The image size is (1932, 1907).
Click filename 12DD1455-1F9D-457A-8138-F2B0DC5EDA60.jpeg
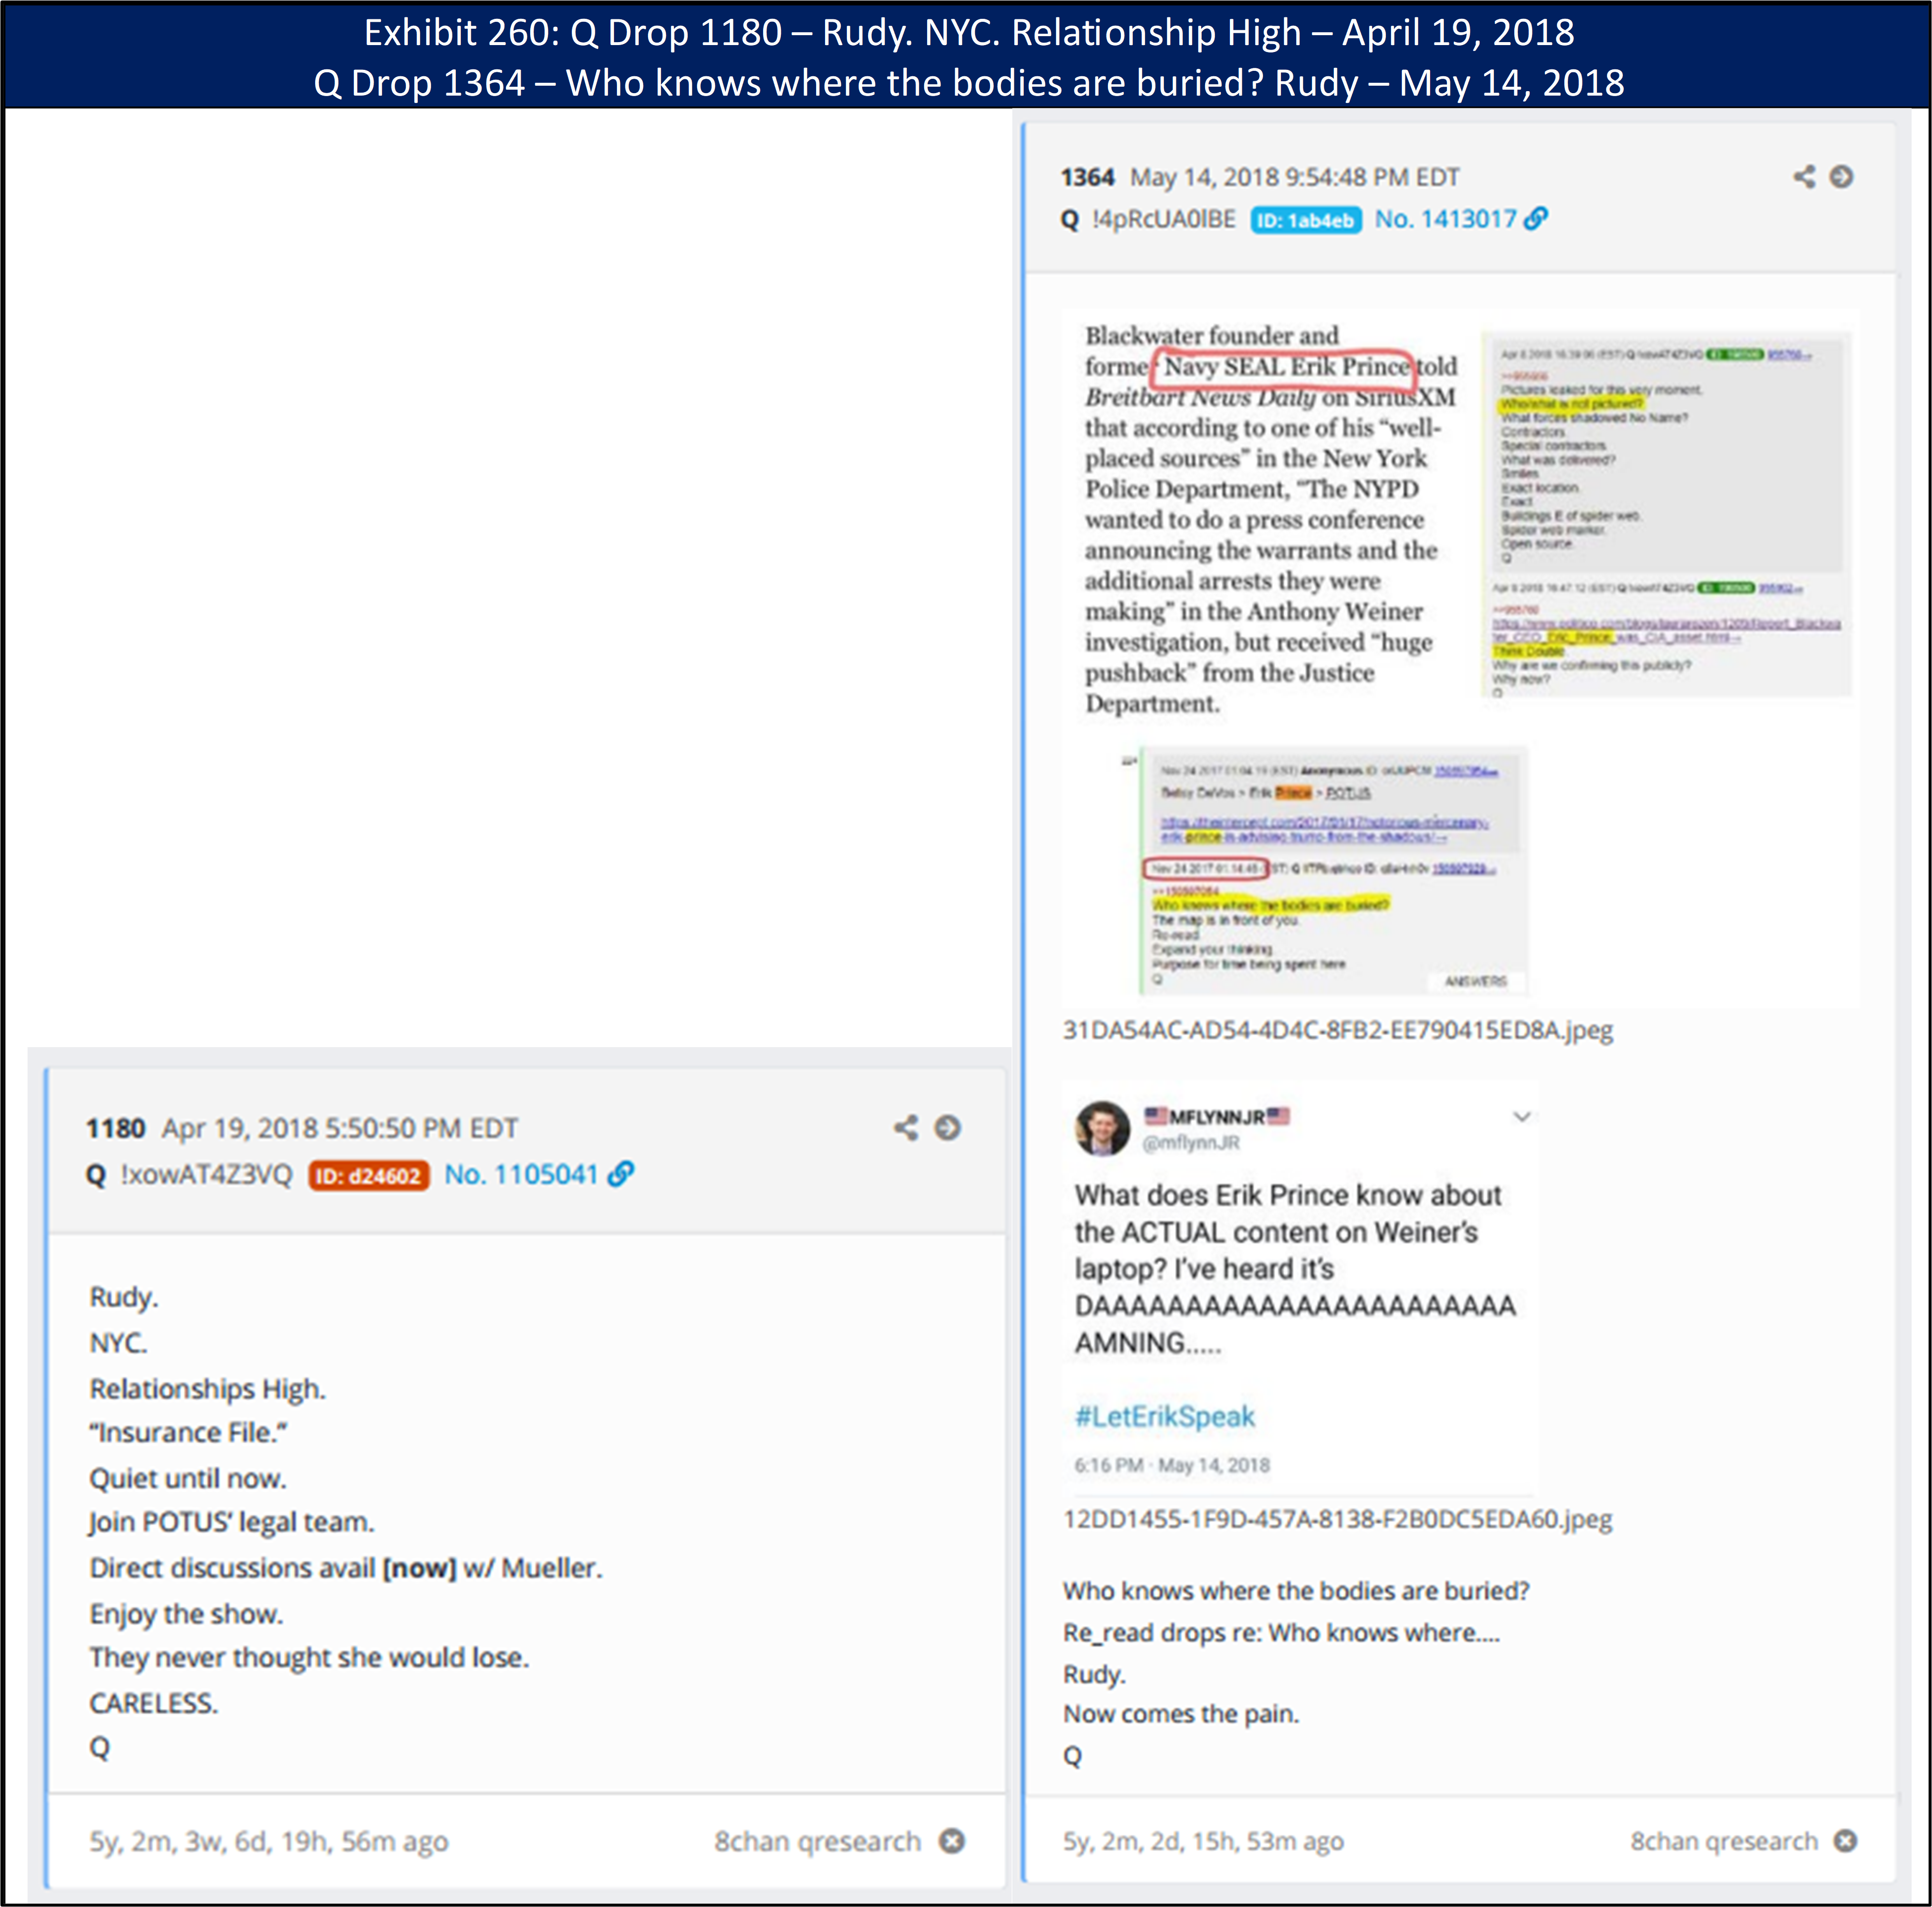[1337, 1519]
